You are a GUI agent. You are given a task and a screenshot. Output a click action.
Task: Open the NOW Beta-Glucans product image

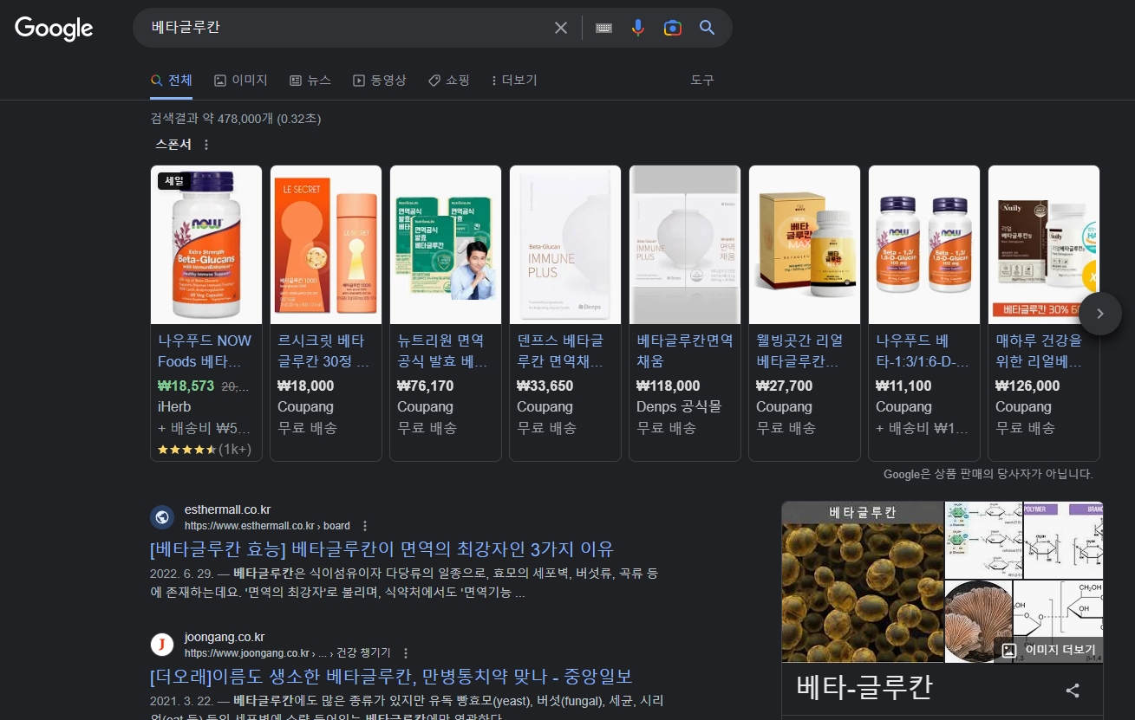coord(206,244)
